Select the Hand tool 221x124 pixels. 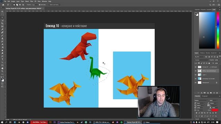click(x=2, y=68)
